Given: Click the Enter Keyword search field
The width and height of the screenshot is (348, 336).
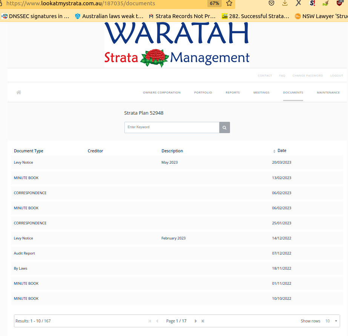Looking at the screenshot, I should (x=172, y=127).
